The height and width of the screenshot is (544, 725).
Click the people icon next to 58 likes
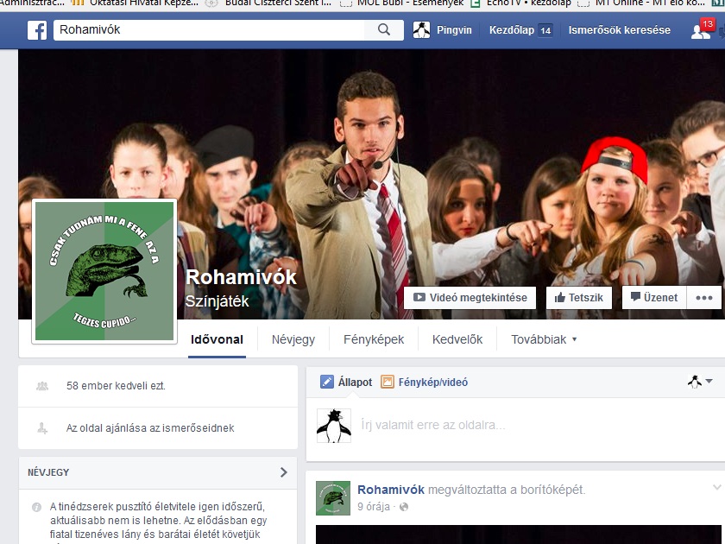pos(42,386)
